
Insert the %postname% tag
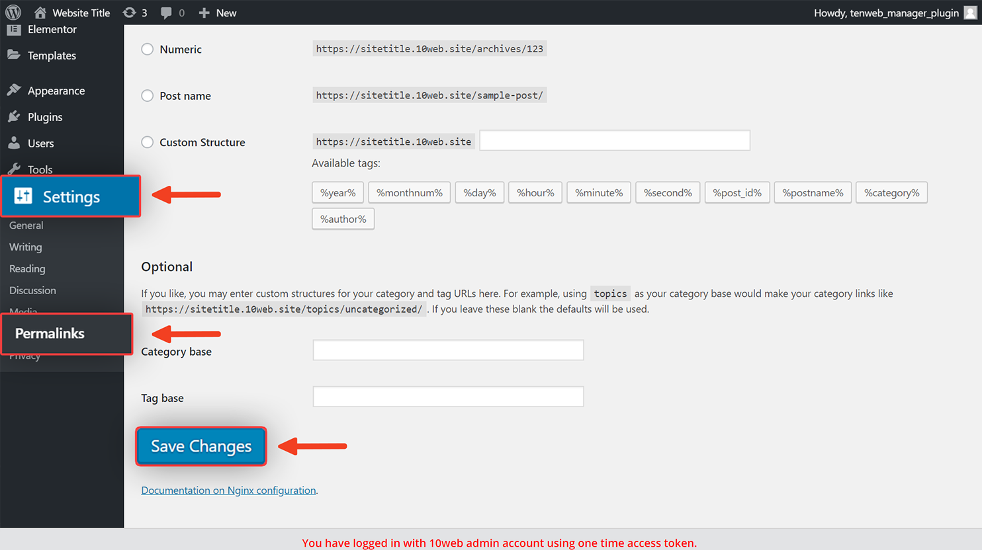click(813, 192)
